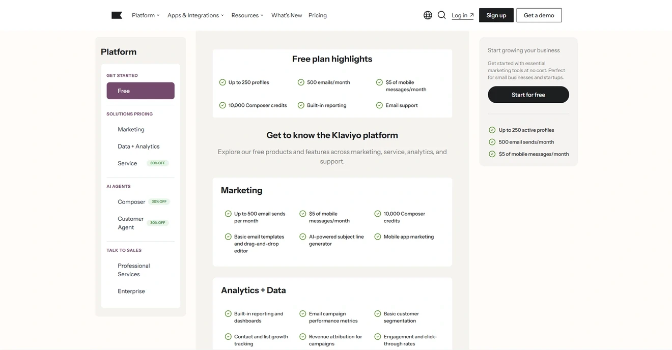Viewport: 672px width, 350px height.
Task: Click checkmark beside Built-in reporting and dashboards
Action: 228,314
